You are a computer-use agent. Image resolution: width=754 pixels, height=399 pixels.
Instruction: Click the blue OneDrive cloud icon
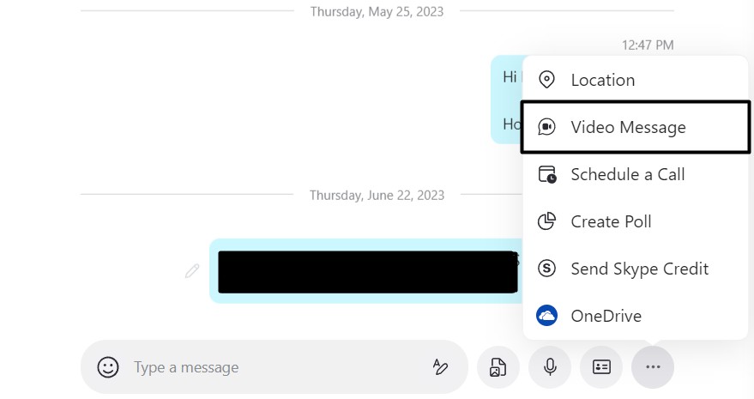tap(546, 316)
